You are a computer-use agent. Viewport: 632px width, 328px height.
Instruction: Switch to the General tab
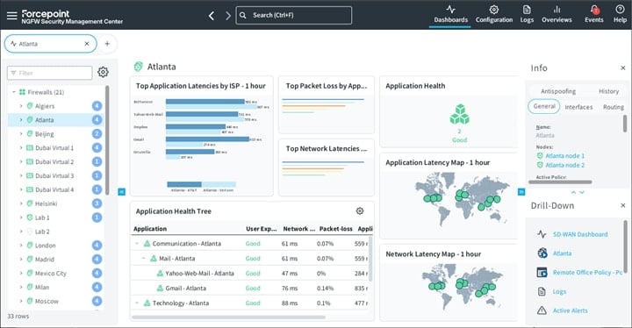pos(544,106)
